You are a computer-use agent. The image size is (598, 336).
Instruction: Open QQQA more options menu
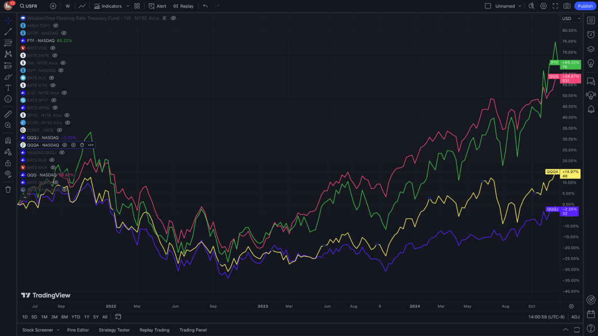(91, 145)
